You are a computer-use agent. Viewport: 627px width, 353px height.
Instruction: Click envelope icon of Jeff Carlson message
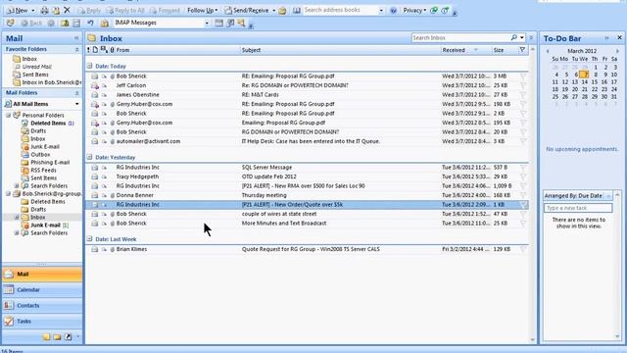tap(94, 85)
